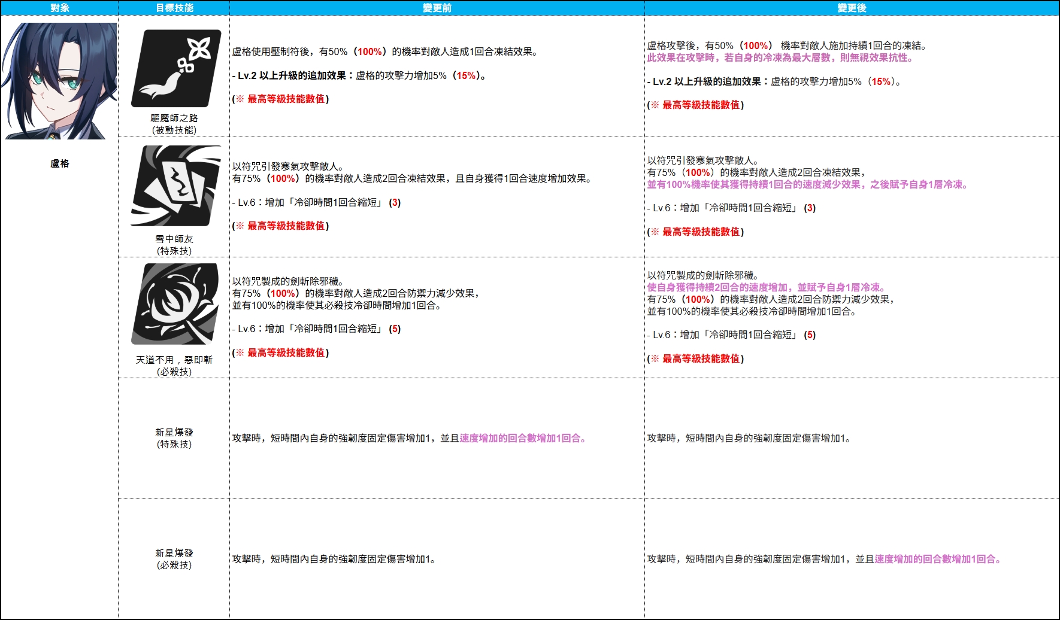Click the Lv.2 以上升級的追加效果 line in 變更前
The width and height of the screenshot is (1060, 620).
[359, 75]
